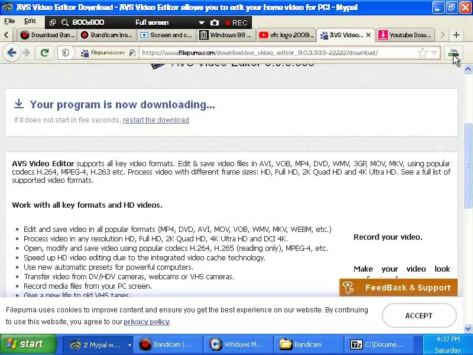Click the 'Your program is now downloading...' heading
The width and height of the screenshot is (473, 355).
coord(122,105)
